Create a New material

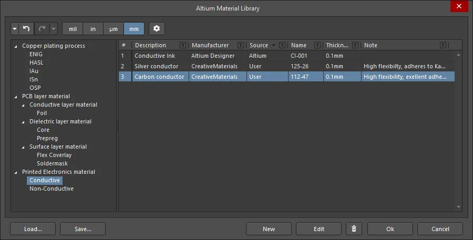269,229
